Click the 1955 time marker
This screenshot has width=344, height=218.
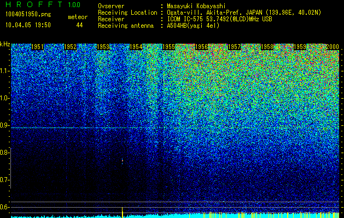168,47
